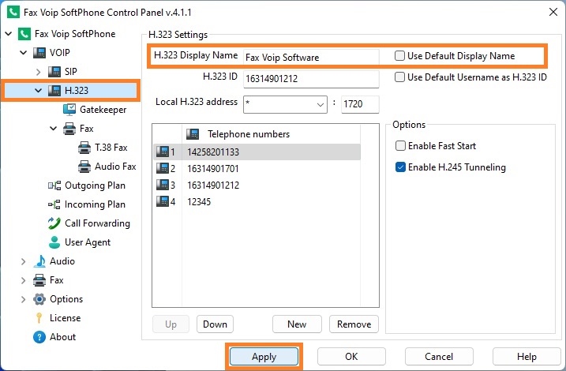Click the H.323 ID input field
Image resolution: width=566 pixels, height=371 pixels.
[311, 79]
